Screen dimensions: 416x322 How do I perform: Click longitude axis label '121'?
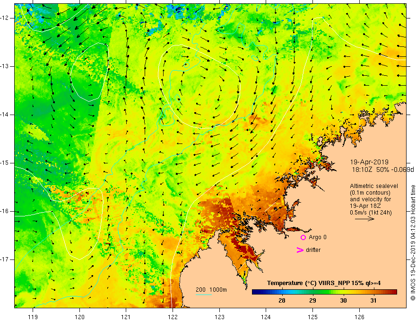click(x=126, y=317)
